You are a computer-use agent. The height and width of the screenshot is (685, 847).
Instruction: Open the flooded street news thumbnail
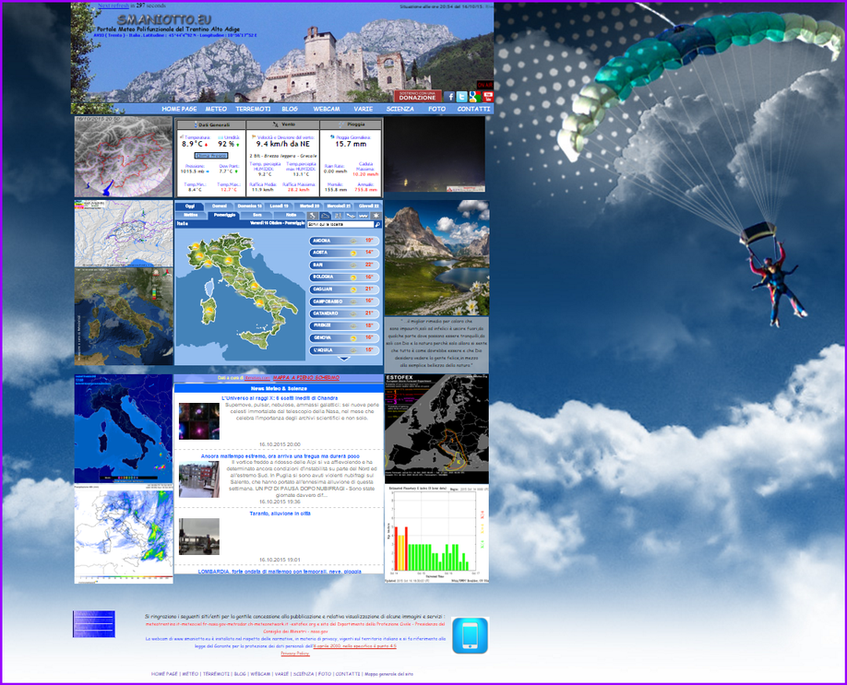198,479
